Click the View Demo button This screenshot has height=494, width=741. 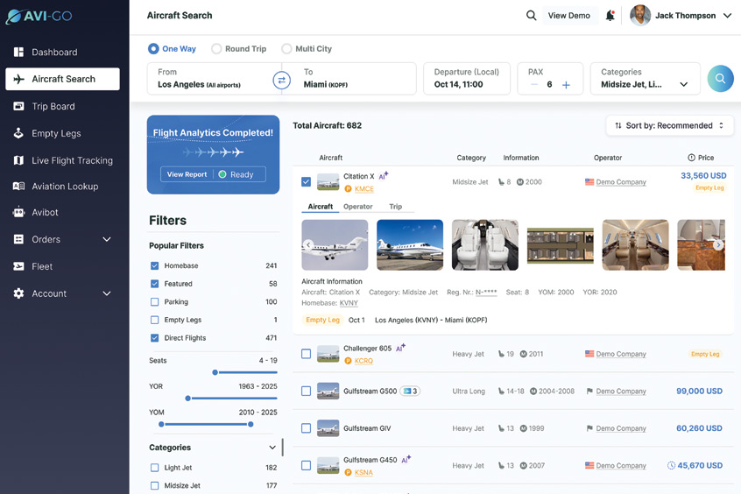568,16
